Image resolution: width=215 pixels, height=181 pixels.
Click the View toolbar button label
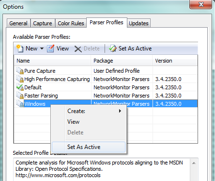pos(62,49)
